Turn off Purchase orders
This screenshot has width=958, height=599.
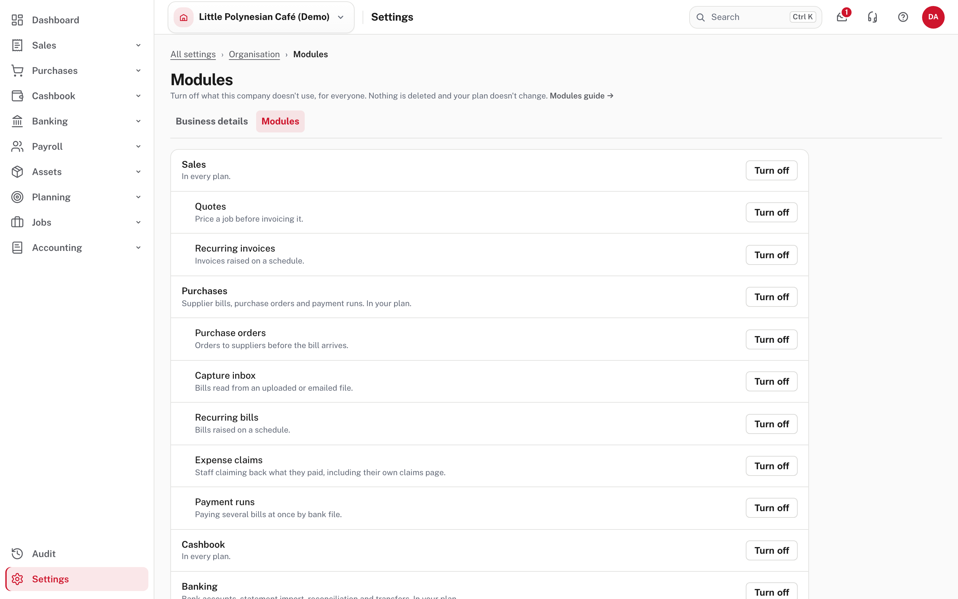771,339
